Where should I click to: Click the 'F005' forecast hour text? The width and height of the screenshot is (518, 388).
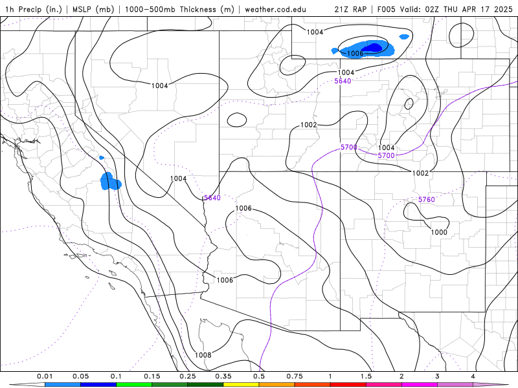(x=386, y=9)
